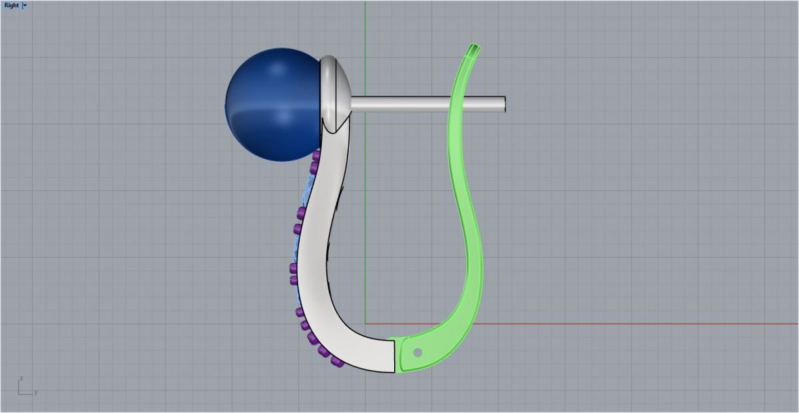Select the topmost purple gemstone
This screenshot has width=799, height=413.
pos(316,156)
